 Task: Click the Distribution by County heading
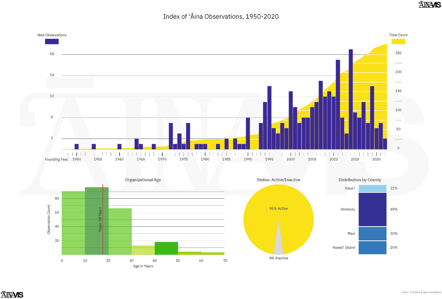click(360, 180)
